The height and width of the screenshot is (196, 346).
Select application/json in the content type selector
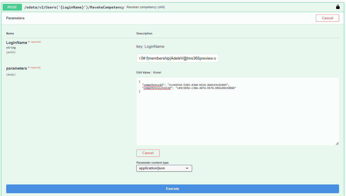click(164, 168)
